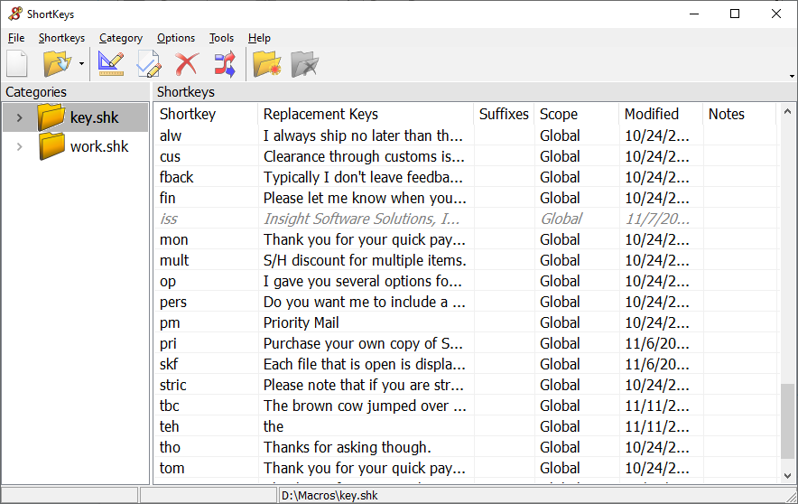Select the 'cus' shortkey row
This screenshot has height=504, width=798.
click(466, 156)
